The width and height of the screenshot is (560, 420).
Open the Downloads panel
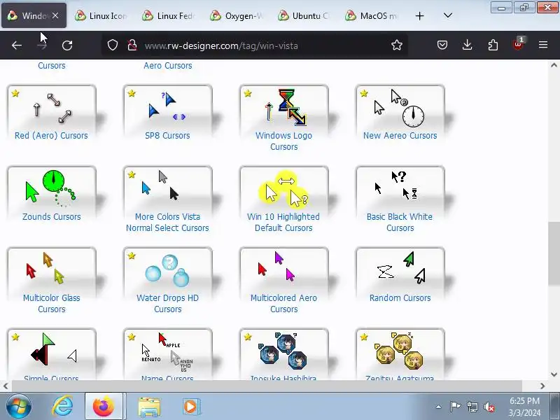pyautogui.click(x=467, y=45)
